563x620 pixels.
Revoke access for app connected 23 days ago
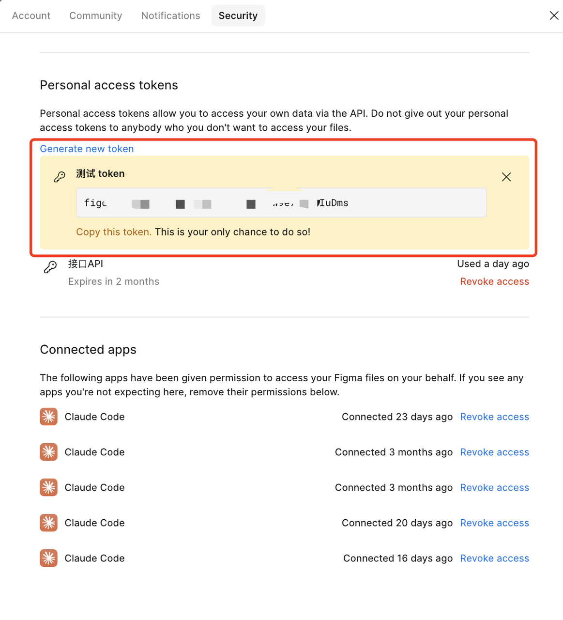click(494, 417)
